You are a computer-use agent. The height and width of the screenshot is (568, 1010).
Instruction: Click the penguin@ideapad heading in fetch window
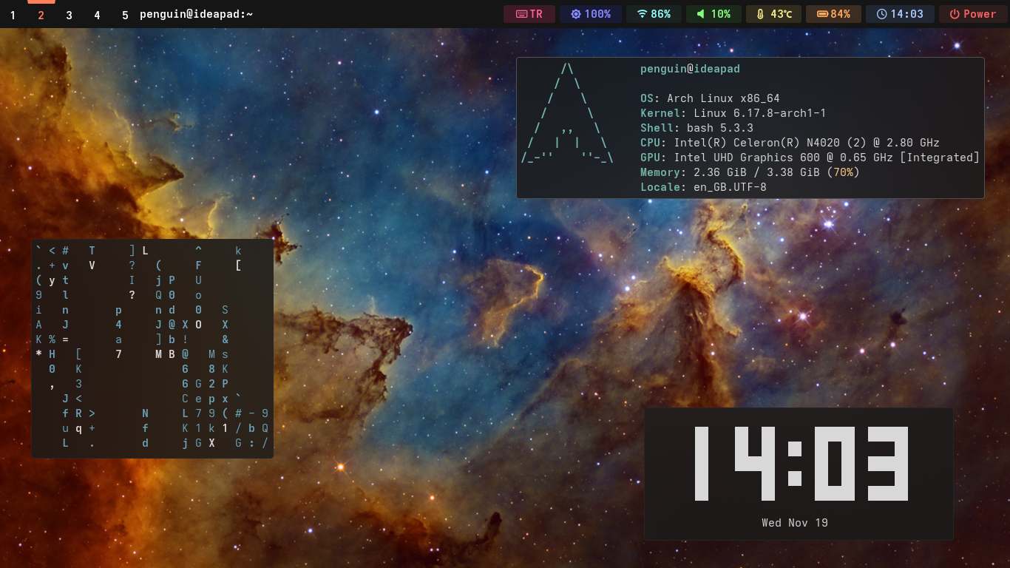pyautogui.click(x=690, y=69)
